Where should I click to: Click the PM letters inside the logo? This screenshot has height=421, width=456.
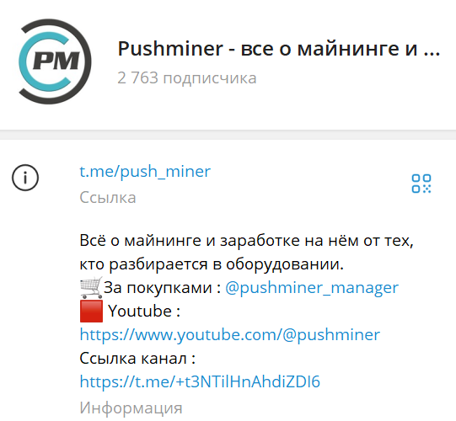tap(56, 61)
